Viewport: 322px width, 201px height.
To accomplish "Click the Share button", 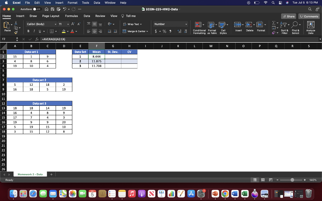I will click(x=289, y=16).
